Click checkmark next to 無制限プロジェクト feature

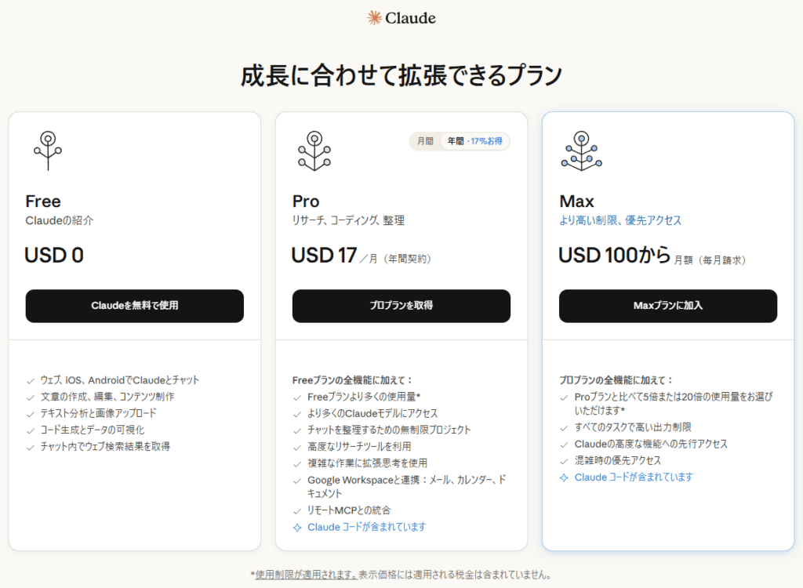click(297, 430)
